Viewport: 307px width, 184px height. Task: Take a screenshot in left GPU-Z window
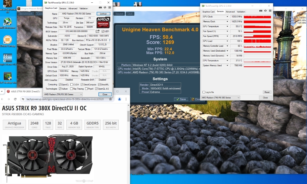pos(100,8)
